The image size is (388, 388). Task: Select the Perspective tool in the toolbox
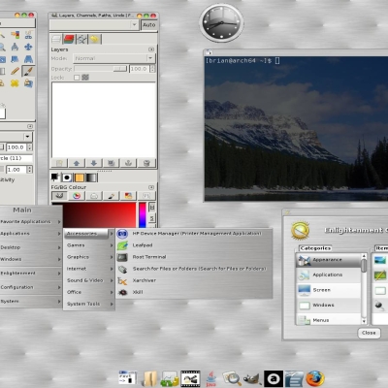28,59
